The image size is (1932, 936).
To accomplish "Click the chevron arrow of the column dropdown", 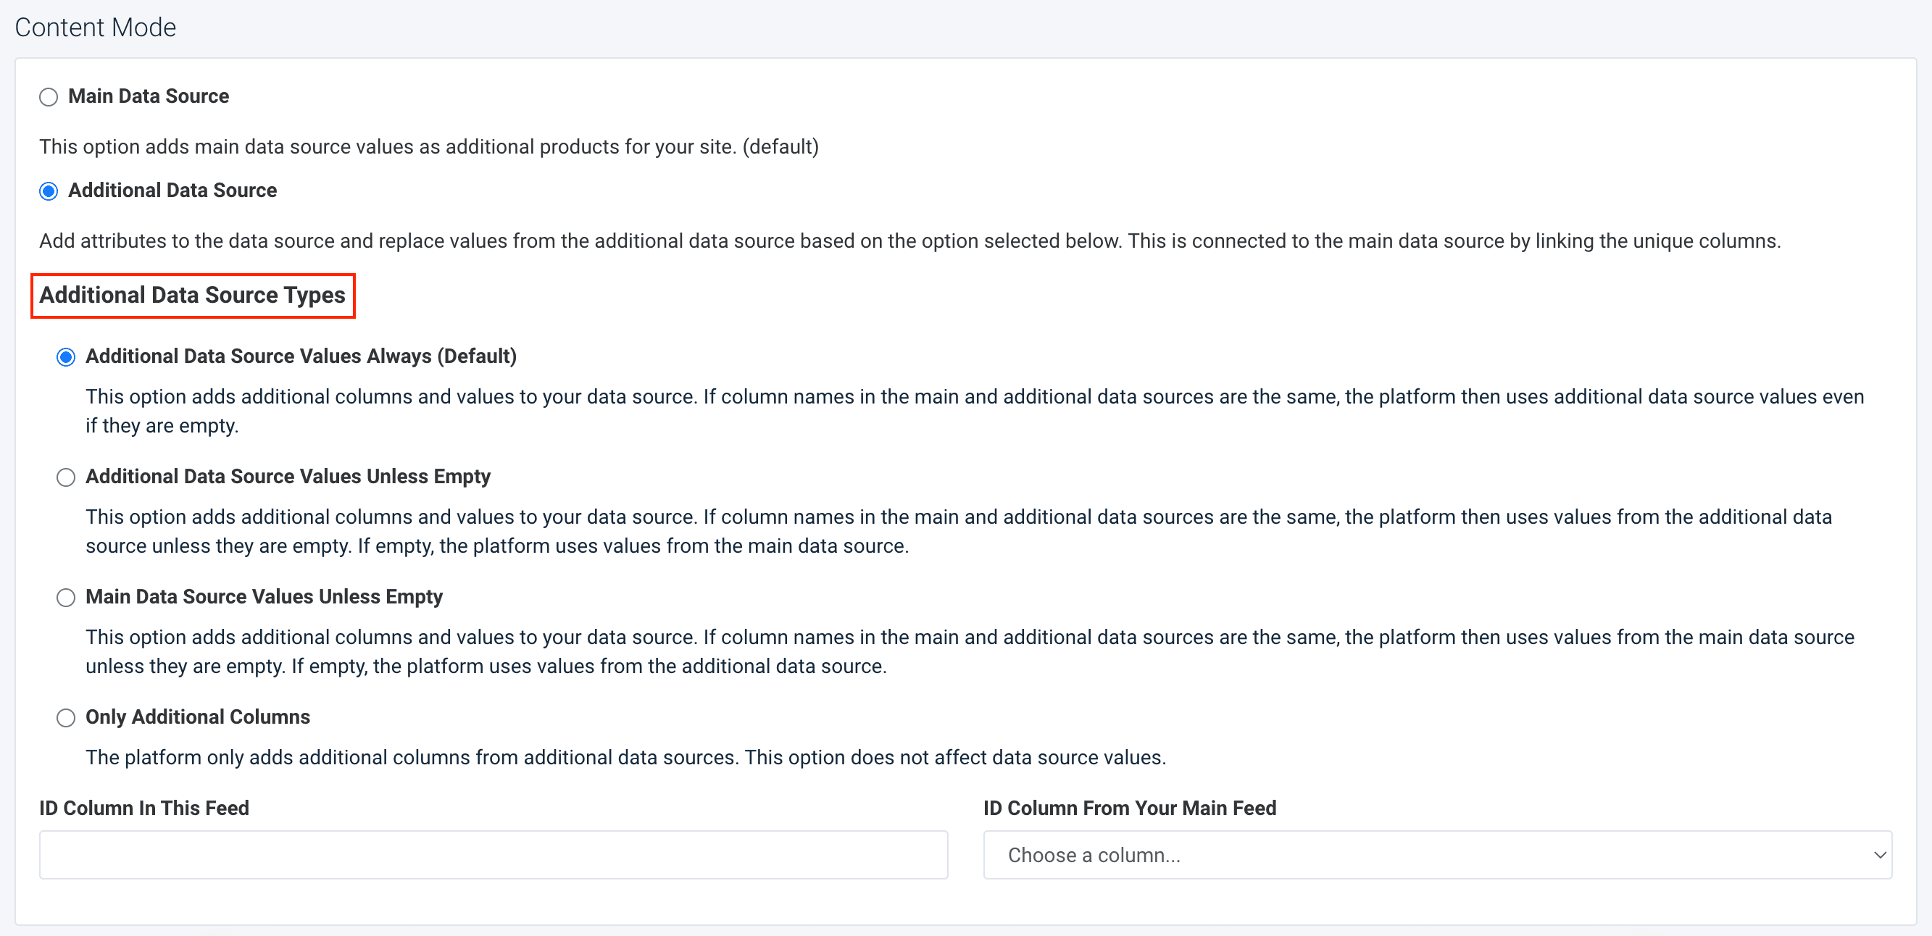I will [1880, 854].
